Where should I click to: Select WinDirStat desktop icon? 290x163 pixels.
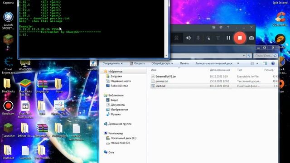coord(25,65)
